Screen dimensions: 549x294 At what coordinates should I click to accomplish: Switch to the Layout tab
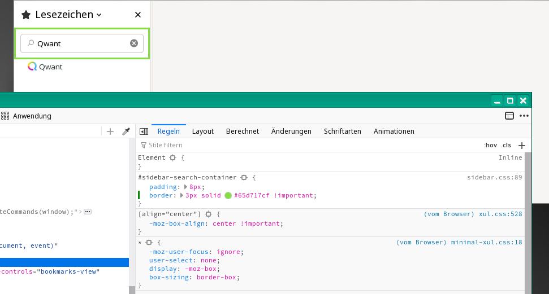click(202, 131)
